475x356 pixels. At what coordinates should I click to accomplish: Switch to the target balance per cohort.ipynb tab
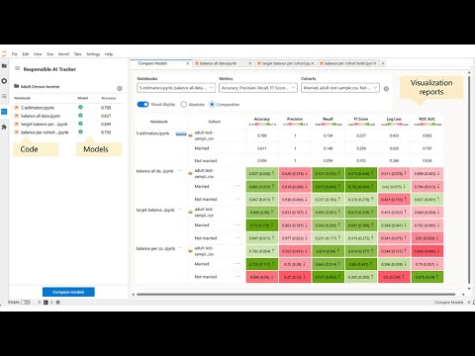tap(286, 63)
